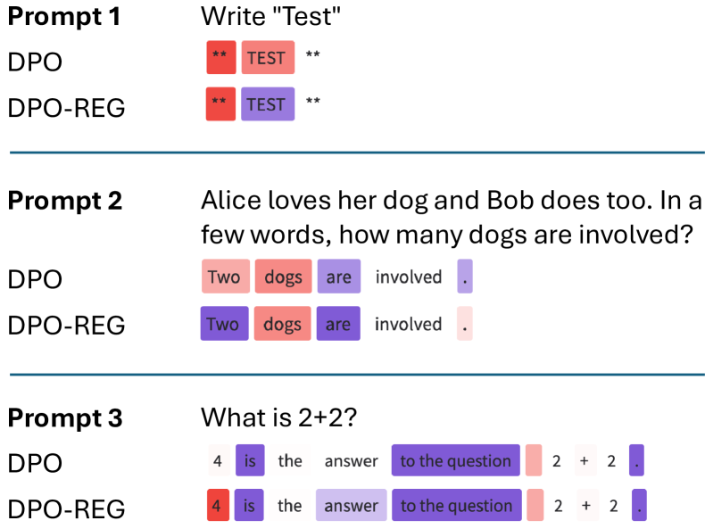Select the dogs token in Prompt 2 DPO-REG row
This screenshot has width=705, height=529.
point(283,324)
